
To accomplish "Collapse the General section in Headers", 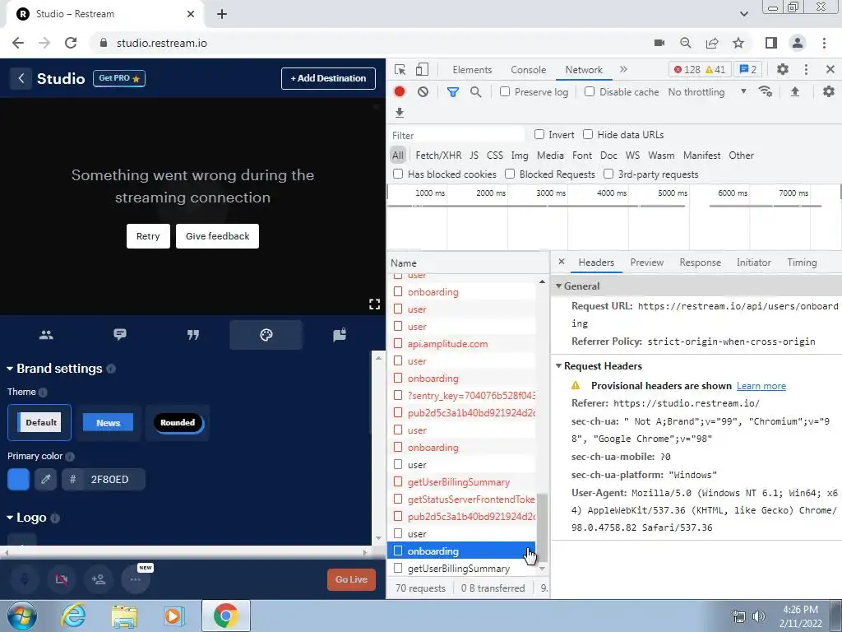I will (558, 286).
